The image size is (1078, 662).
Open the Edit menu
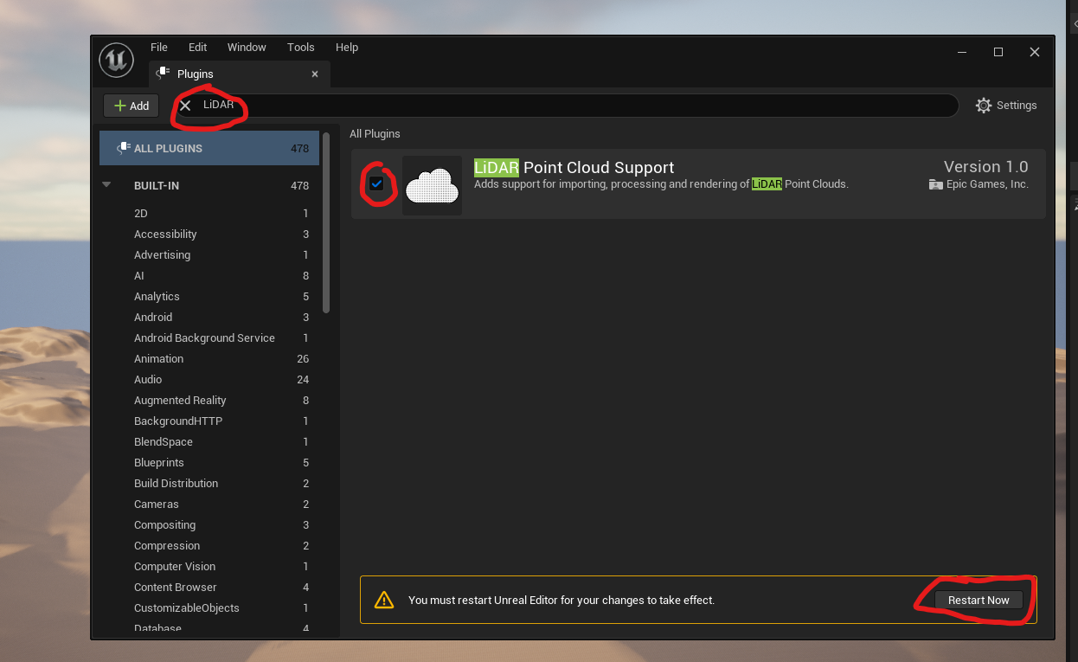(x=198, y=48)
